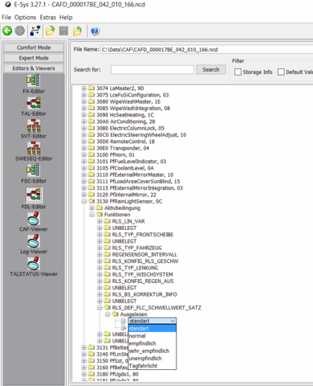
Task: Collapse the 3130 PfRainLightSensor node
Action: pos(84,201)
